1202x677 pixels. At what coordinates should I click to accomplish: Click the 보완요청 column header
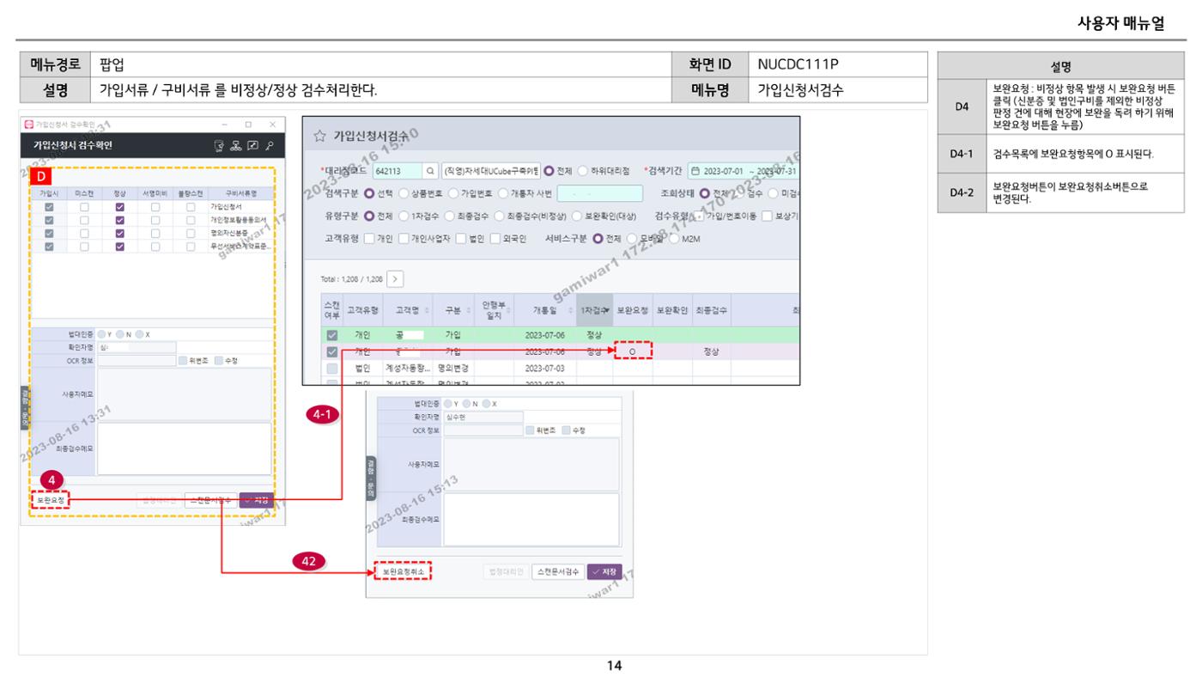coord(633,308)
